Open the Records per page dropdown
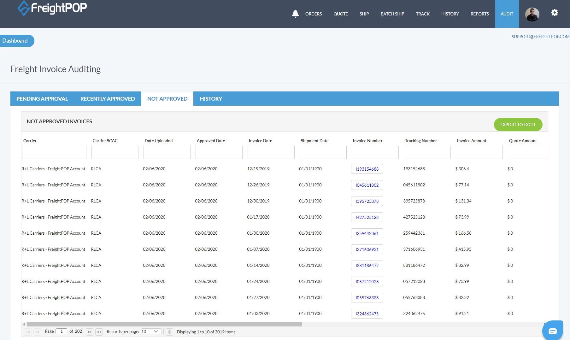Image resolution: width=570 pixels, height=340 pixels. click(151, 331)
